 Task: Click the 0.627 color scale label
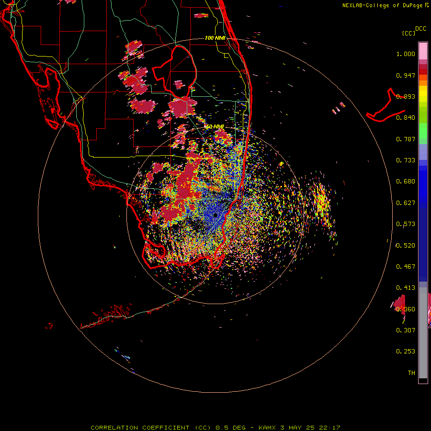pyautogui.click(x=406, y=203)
